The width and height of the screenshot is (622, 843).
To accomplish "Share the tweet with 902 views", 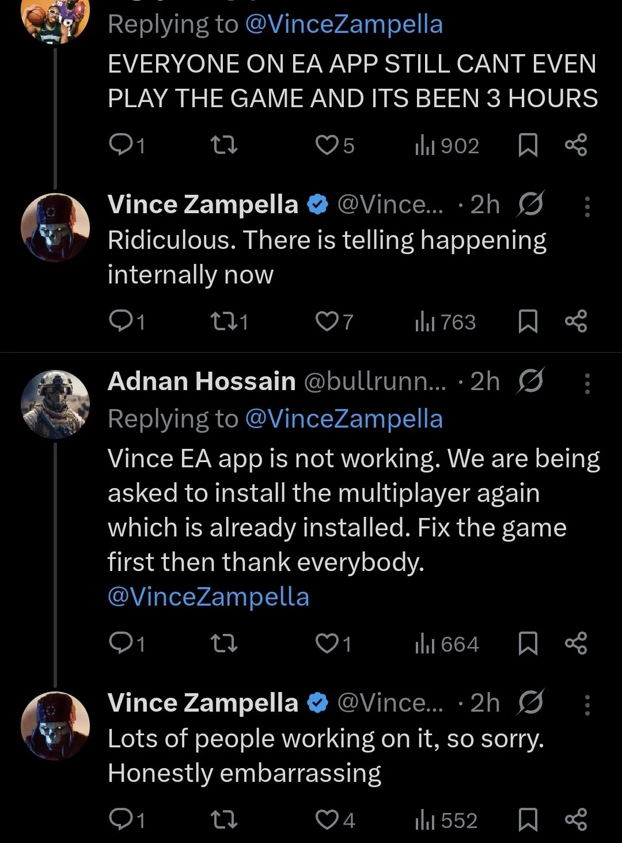I will 576,145.
